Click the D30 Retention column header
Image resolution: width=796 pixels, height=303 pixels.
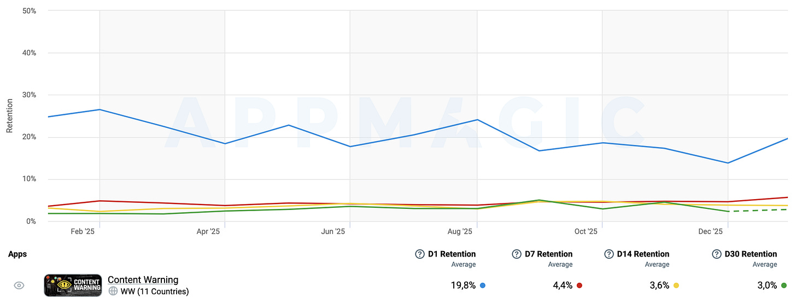coord(751,254)
